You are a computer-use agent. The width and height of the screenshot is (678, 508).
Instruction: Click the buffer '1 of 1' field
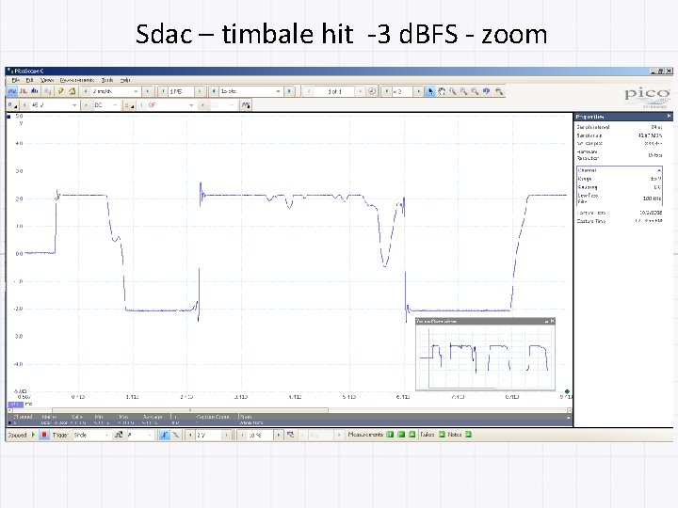click(334, 91)
